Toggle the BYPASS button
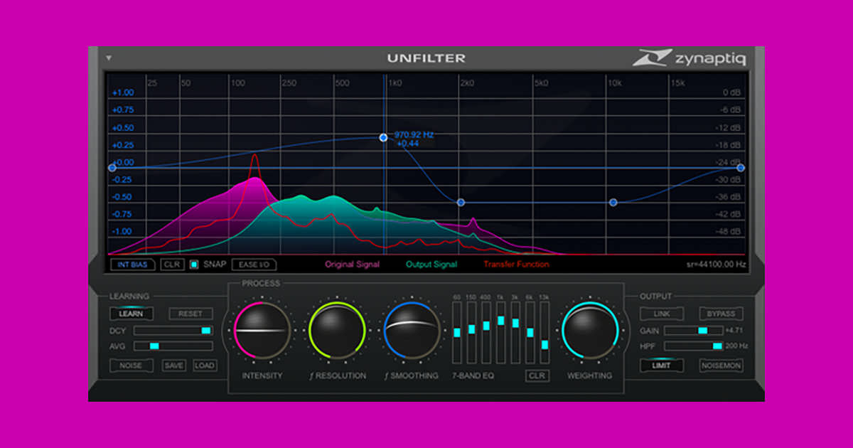 (x=721, y=314)
